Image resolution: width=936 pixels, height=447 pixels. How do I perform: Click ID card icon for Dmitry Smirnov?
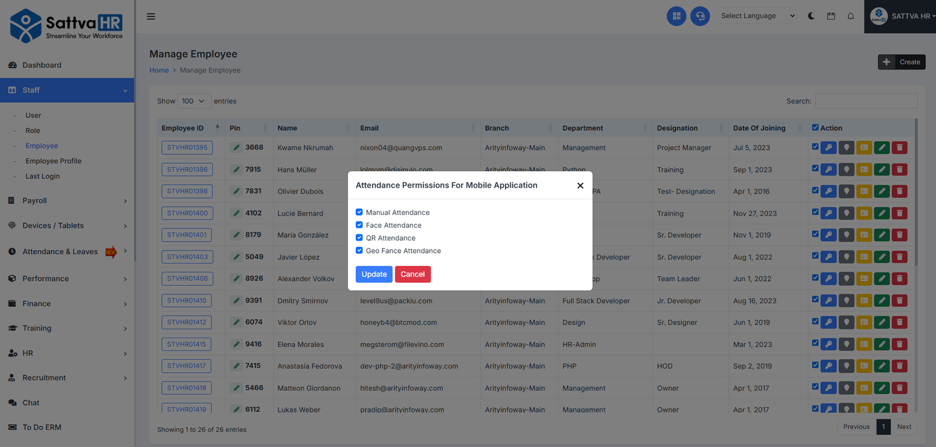tap(864, 301)
